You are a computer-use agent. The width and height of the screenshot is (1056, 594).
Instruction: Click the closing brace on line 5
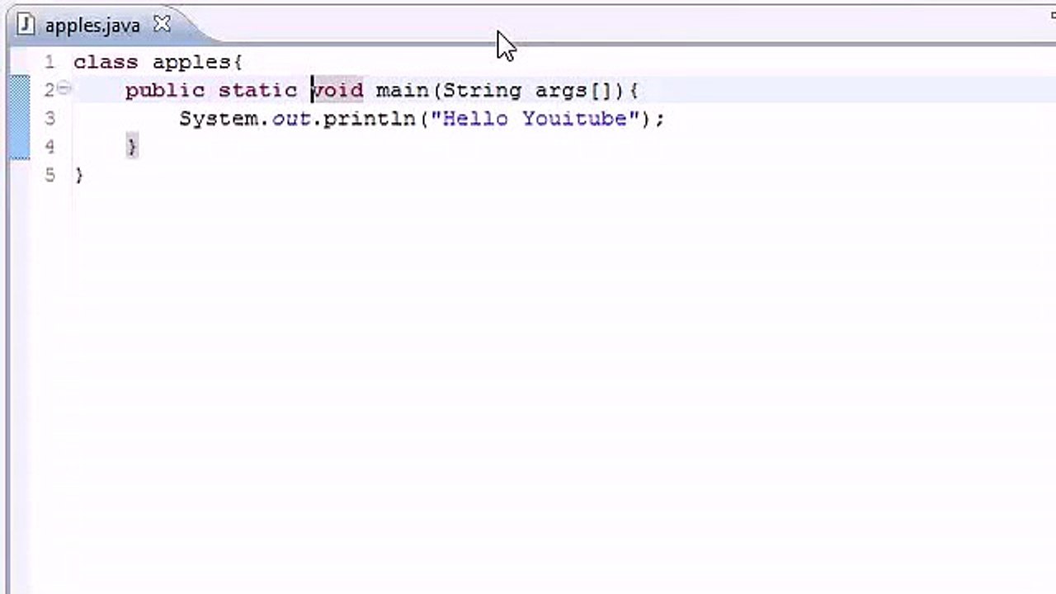point(79,175)
